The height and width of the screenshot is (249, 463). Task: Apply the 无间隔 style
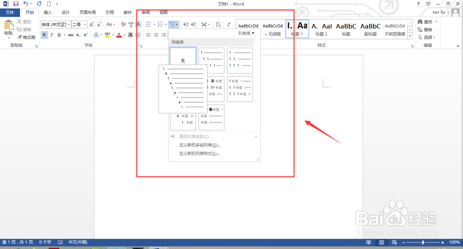click(273, 30)
